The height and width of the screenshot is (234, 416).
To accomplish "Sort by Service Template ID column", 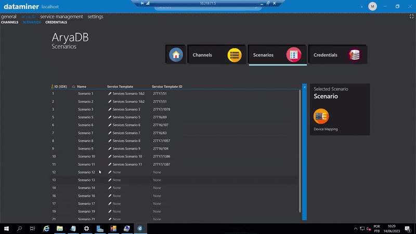I will (167, 86).
